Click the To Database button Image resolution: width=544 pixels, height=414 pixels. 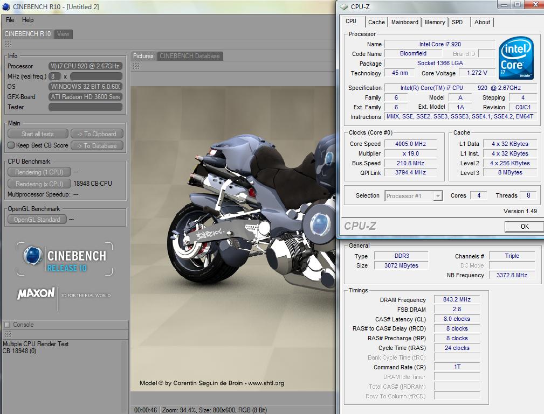click(x=97, y=145)
